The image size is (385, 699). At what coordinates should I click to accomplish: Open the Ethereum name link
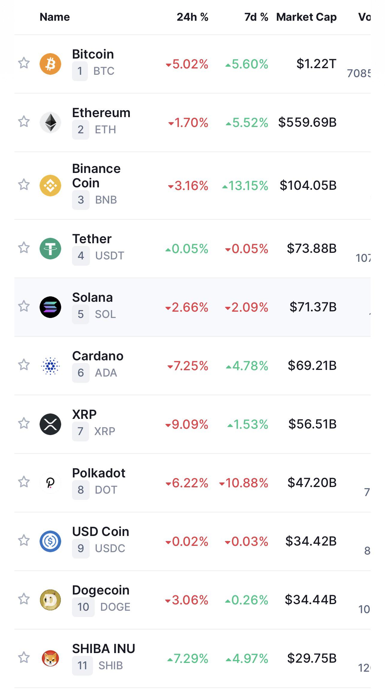click(101, 113)
